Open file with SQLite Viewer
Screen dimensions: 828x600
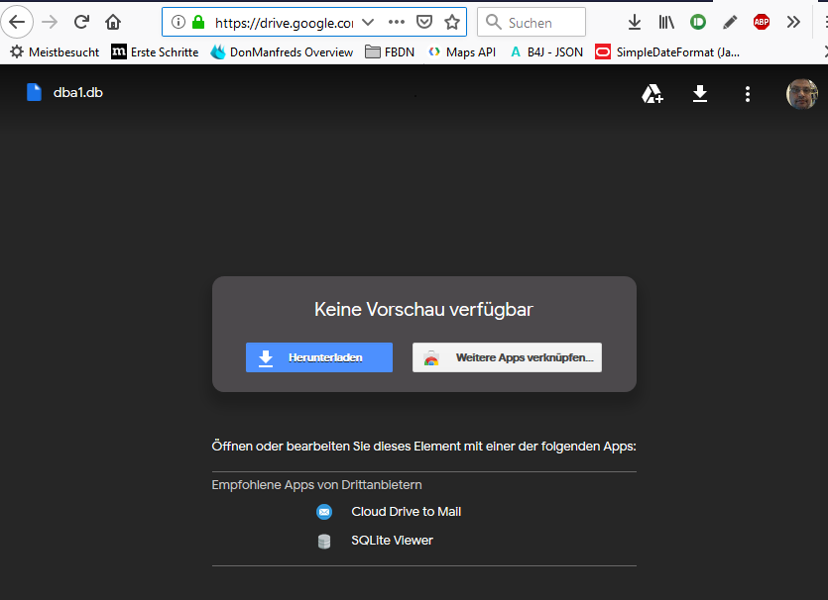tap(392, 541)
